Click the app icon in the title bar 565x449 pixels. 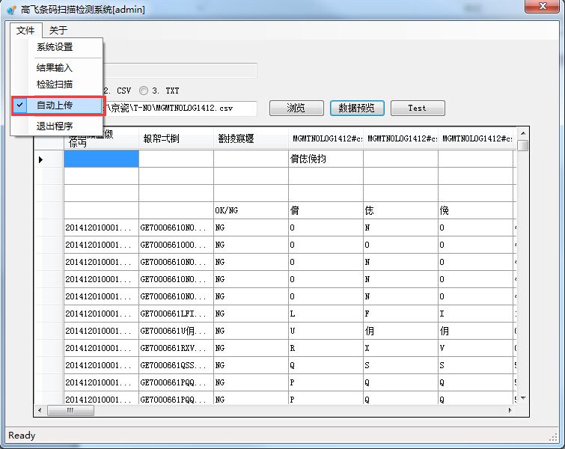point(11,9)
